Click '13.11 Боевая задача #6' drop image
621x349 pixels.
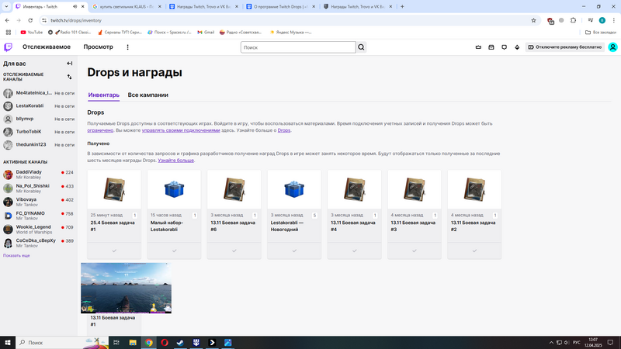click(x=234, y=189)
